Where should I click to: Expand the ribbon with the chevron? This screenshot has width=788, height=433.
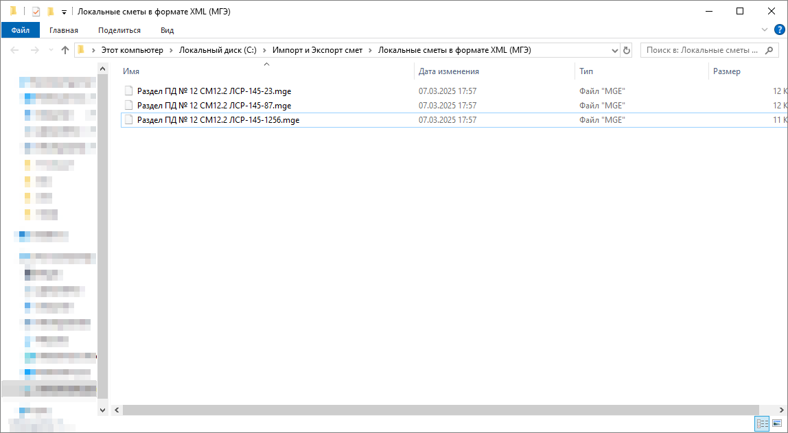[x=765, y=30]
